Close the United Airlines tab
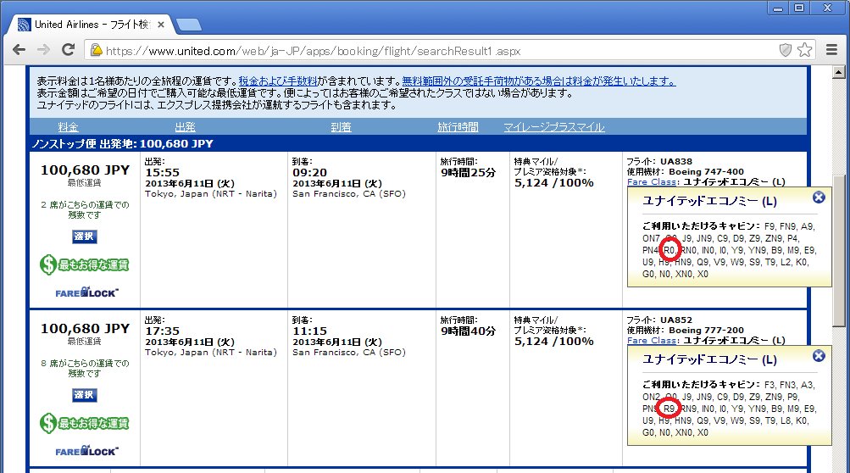Viewport: 850px width, 473px height. point(161,25)
